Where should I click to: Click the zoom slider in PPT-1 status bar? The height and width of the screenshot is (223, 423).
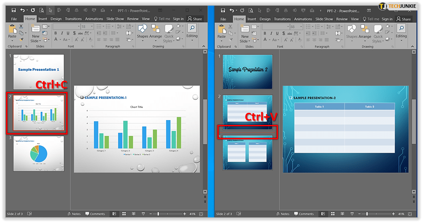(158, 214)
